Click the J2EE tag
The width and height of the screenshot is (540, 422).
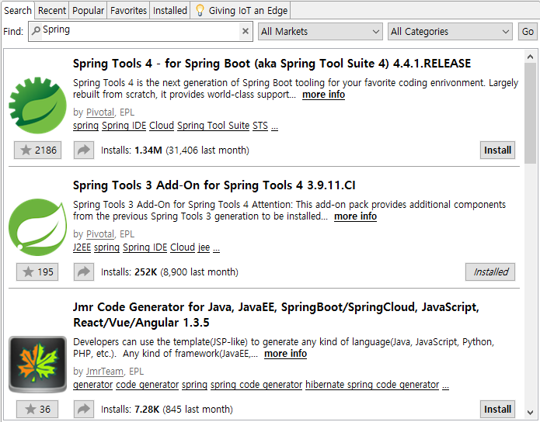tap(82, 247)
